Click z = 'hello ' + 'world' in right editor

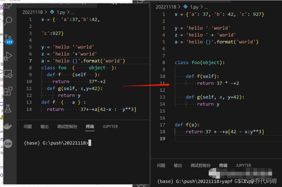tap(205, 35)
